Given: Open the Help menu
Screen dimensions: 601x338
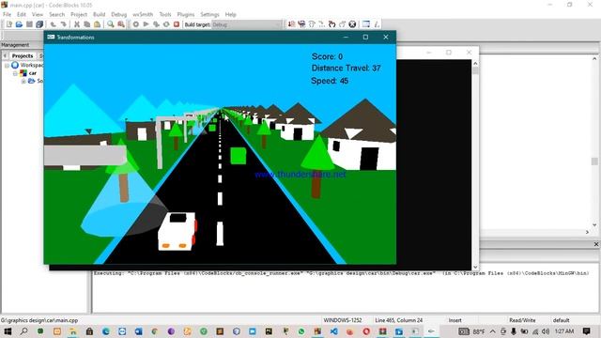Looking at the screenshot, I should (230, 14).
